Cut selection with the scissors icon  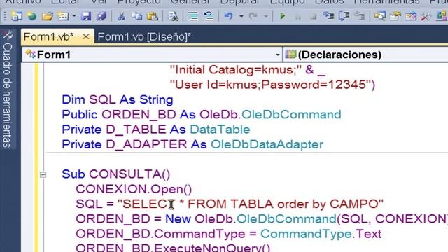pyautogui.click(x=121, y=16)
